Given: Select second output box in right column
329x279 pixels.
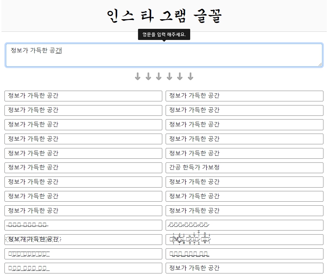Looking at the screenshot, I should tap(244, 110).
